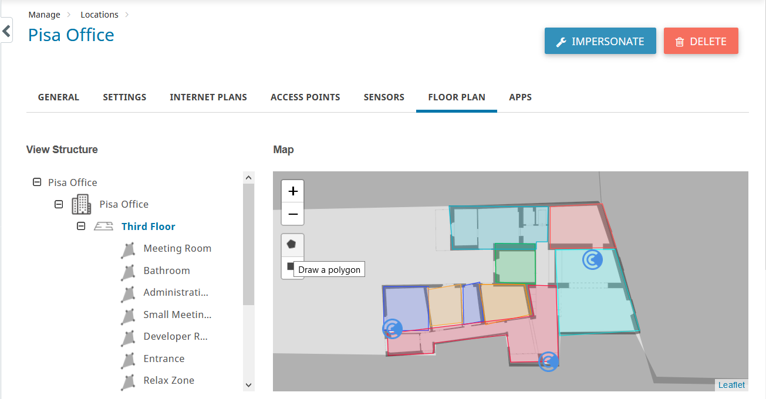Click the Bathroom zone icon
Screen dimensions: 766x399
point(127,272)
